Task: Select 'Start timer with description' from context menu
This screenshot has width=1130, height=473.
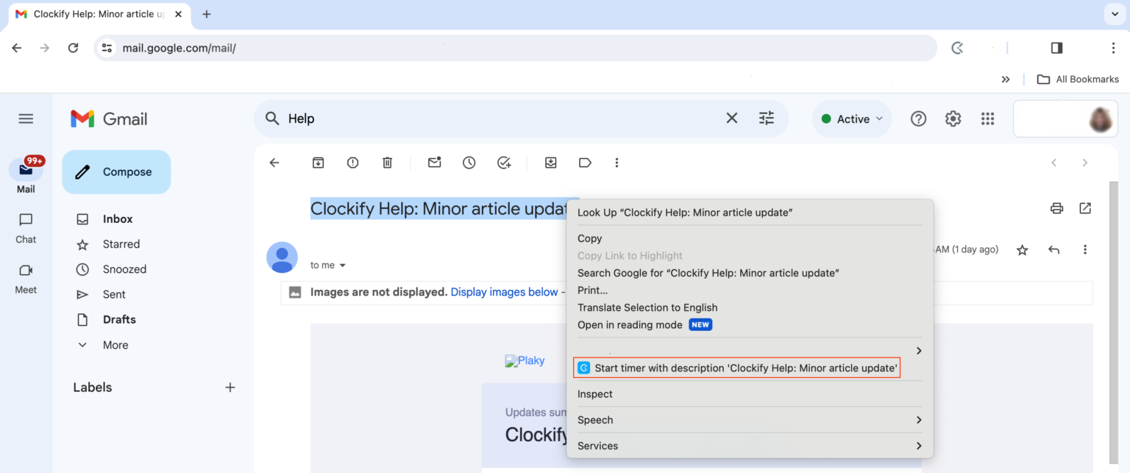Action: coord(736,368)
